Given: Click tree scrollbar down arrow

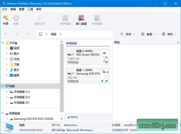Looking at the screenshot, I should 62,119.
